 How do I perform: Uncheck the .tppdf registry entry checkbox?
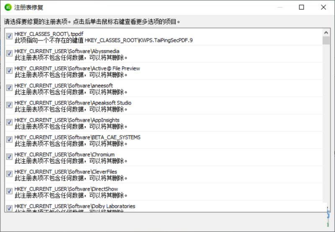[9, 36]
